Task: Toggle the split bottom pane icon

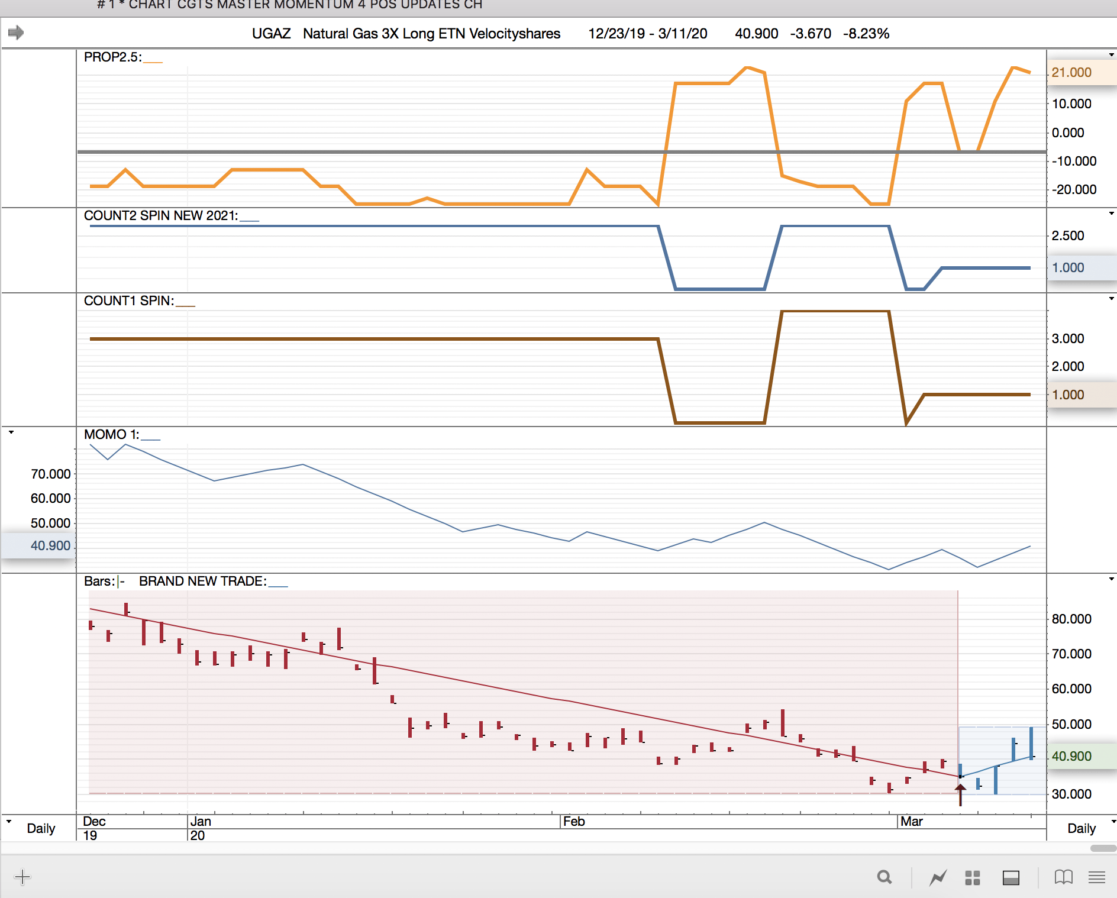Action: pos(1011,877)
